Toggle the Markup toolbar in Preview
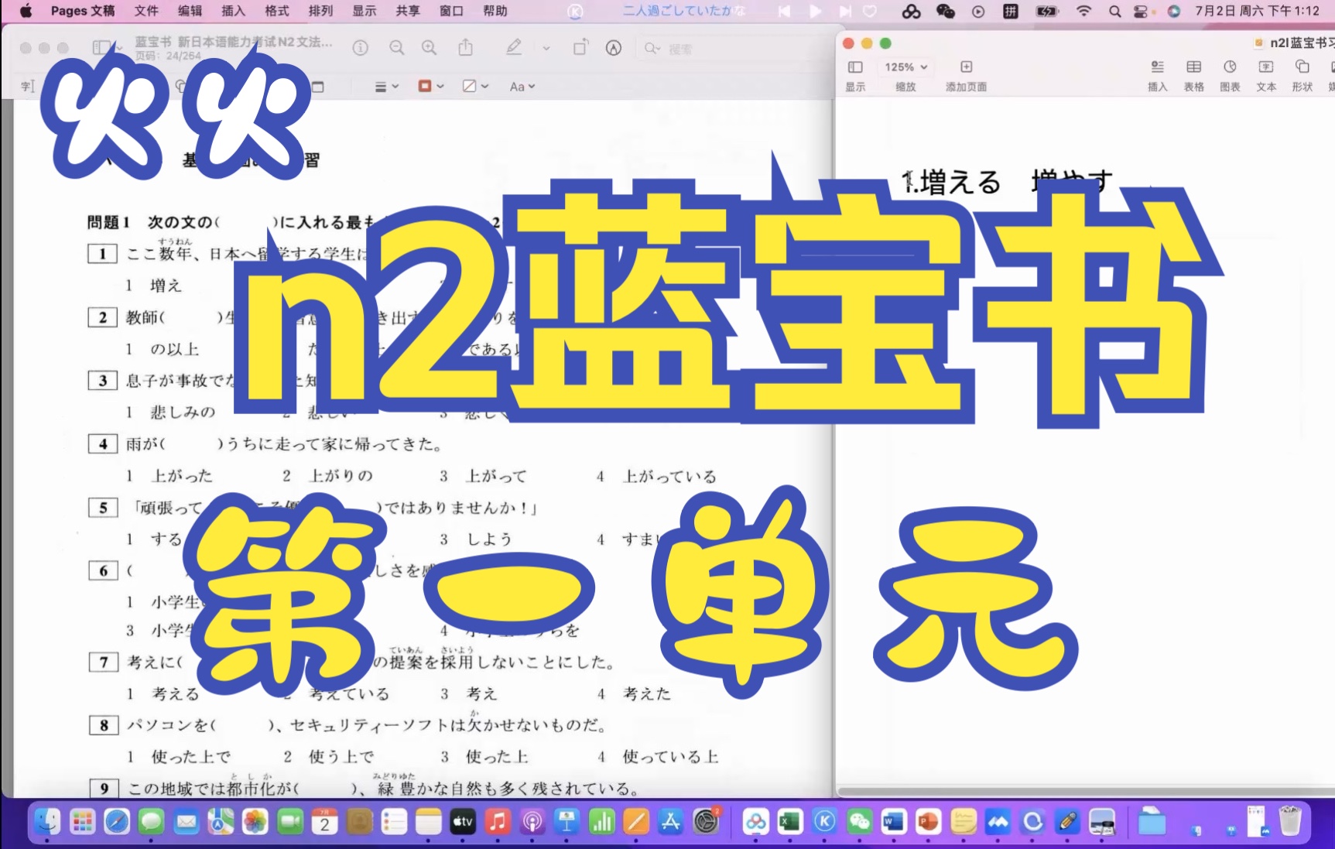1335x849 pixels. tap(614, 48)
